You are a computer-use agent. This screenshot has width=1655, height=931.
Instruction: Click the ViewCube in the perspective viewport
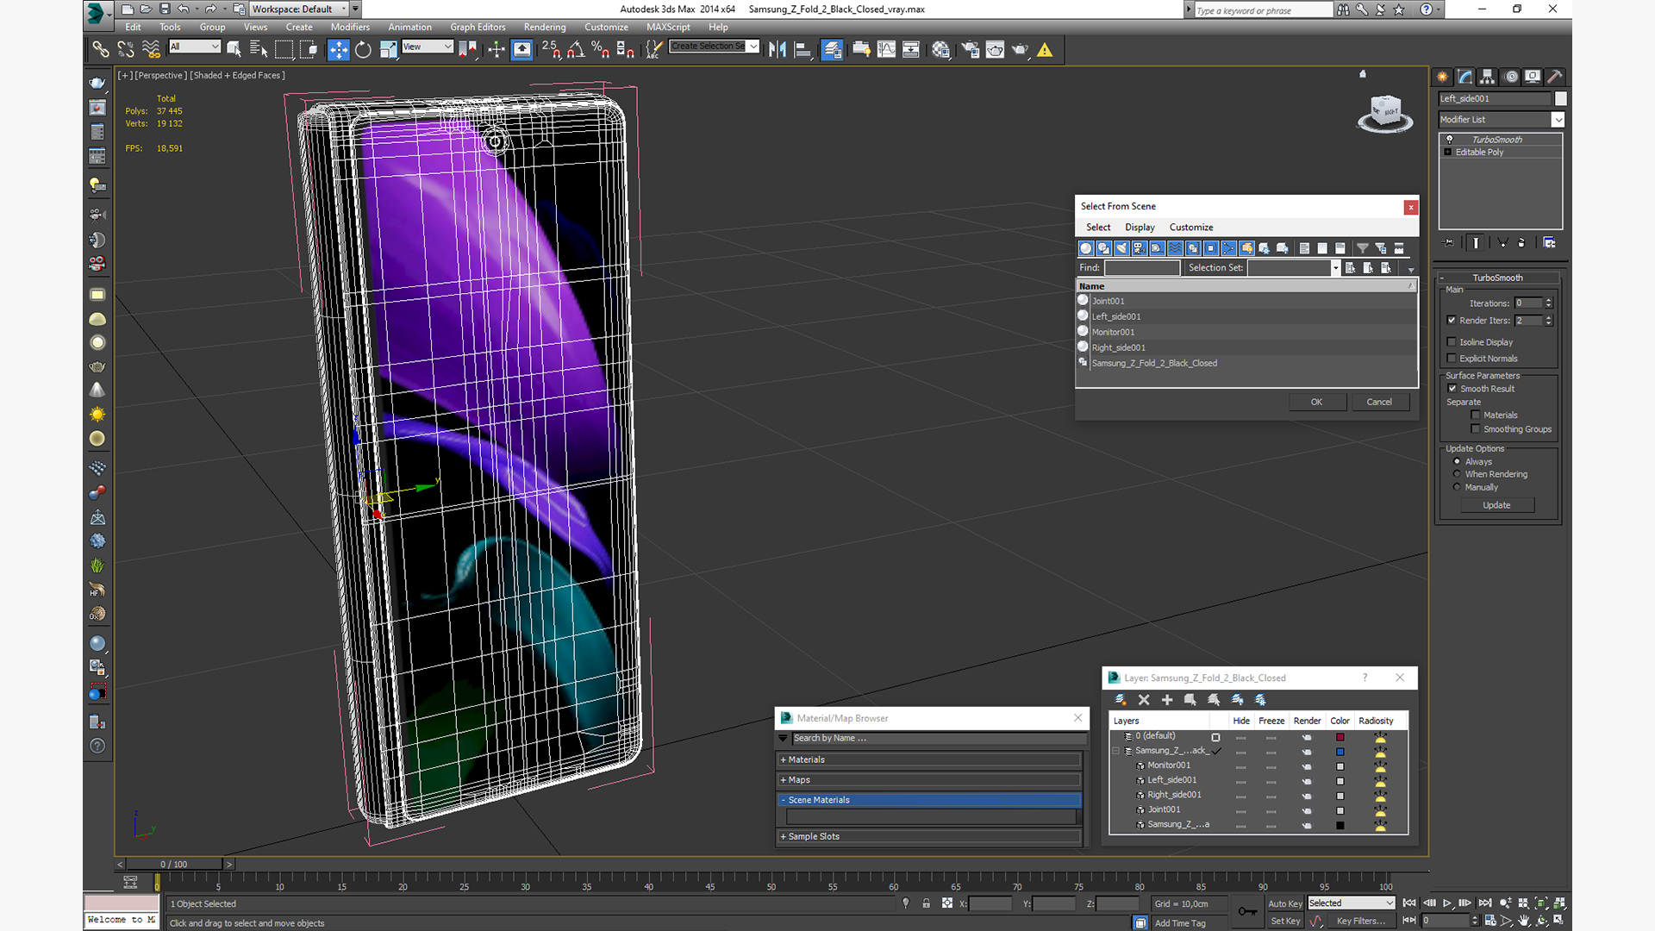pyautogui.click(x=1385, y=113)
